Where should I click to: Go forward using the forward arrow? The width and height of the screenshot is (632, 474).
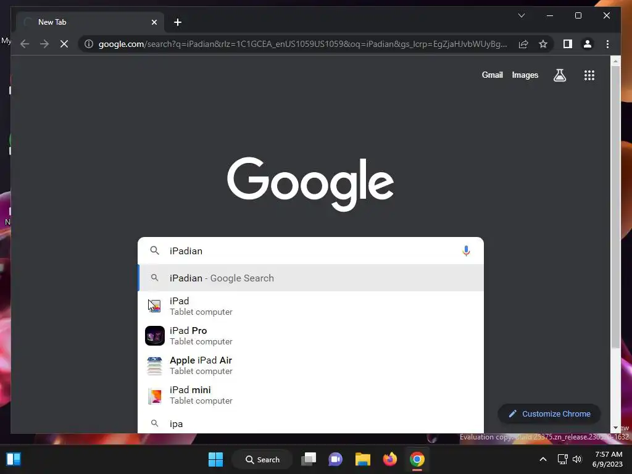tap(44, 44)
